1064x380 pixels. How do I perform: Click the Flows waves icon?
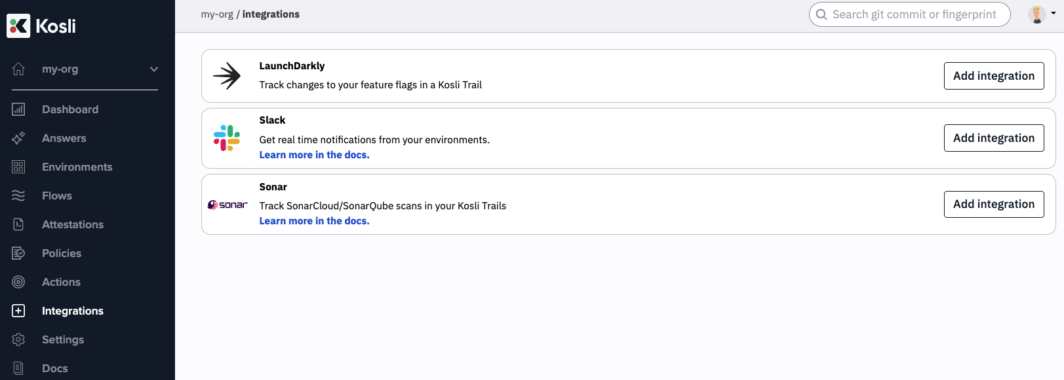[x=18, y=196]
